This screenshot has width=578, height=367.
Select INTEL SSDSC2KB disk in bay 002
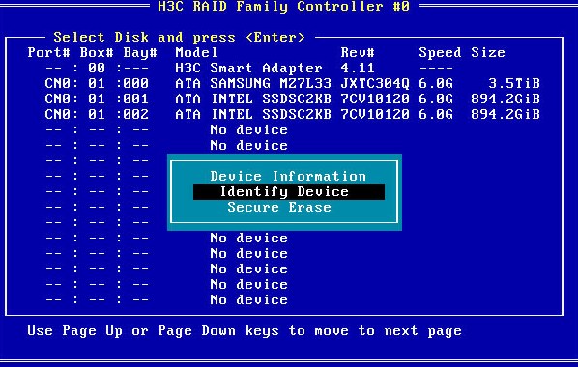[x=293, y=115]
